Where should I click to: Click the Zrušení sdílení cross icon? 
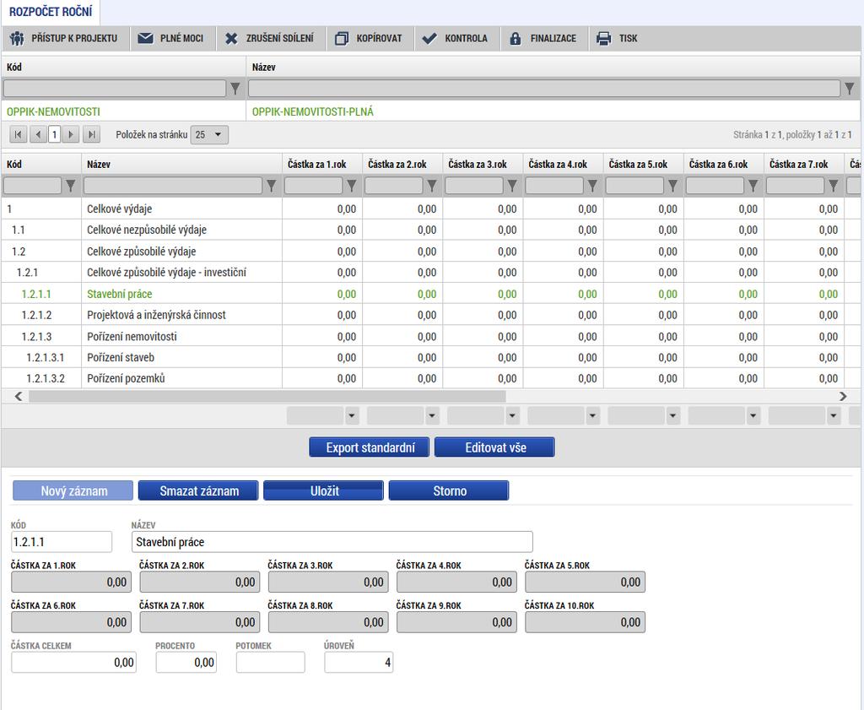[231, 39]
